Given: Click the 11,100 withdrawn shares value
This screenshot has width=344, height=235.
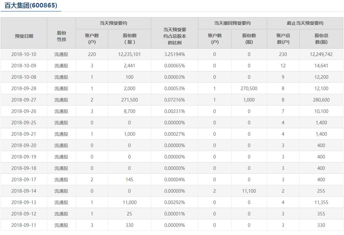Looking at the screenshot, I should pos(249,191).
